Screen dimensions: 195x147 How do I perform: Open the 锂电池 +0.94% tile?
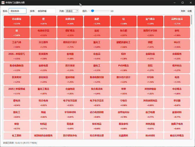pos(17,103)
